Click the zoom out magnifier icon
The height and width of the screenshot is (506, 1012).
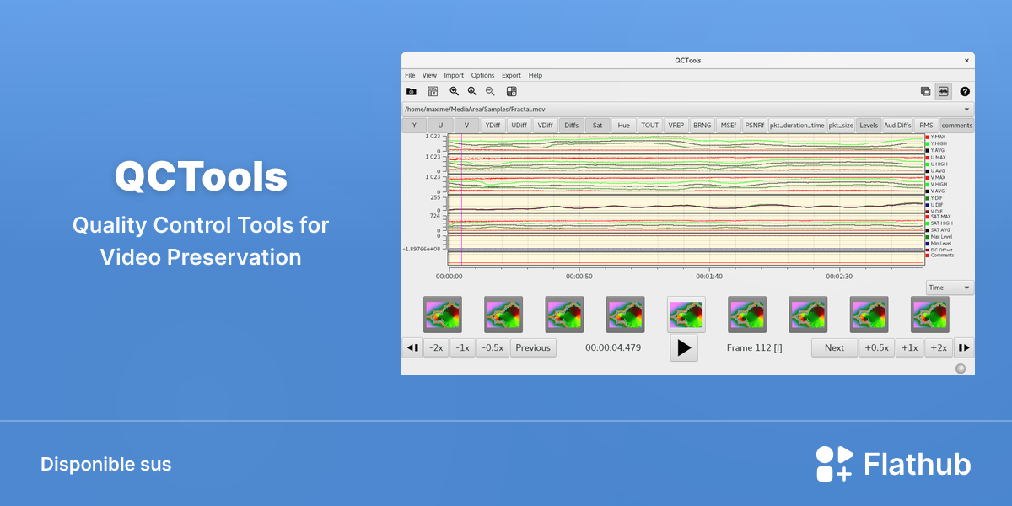[x=490, y=91]
